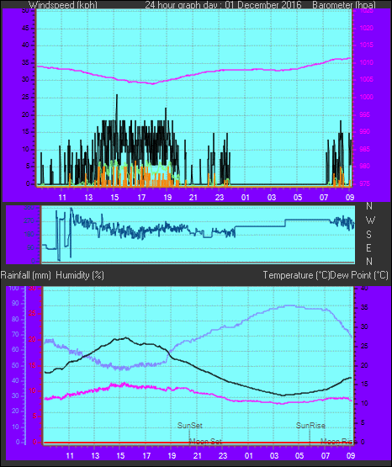Image resolution: width=392 pixels, height=467 pixels.
Task: Click hour 15 on the temperature chart time axis
Action: pos(120,456)
